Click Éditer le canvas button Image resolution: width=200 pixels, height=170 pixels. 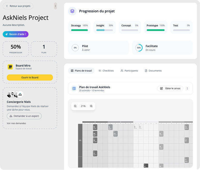(x=170, y=88)
